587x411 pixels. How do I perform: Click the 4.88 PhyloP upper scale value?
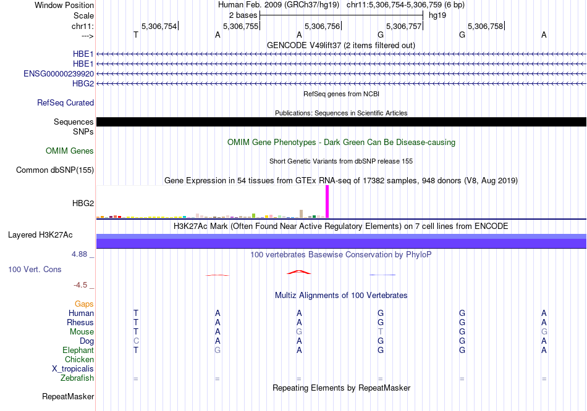point(79,254)
